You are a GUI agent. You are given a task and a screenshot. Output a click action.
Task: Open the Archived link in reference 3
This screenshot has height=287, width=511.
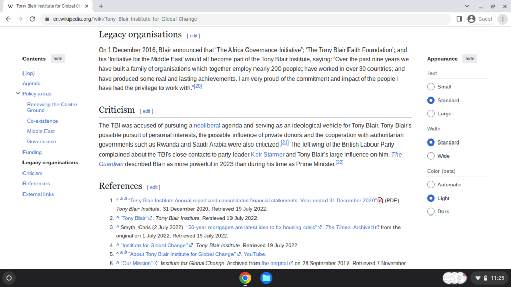pos(363,227)
